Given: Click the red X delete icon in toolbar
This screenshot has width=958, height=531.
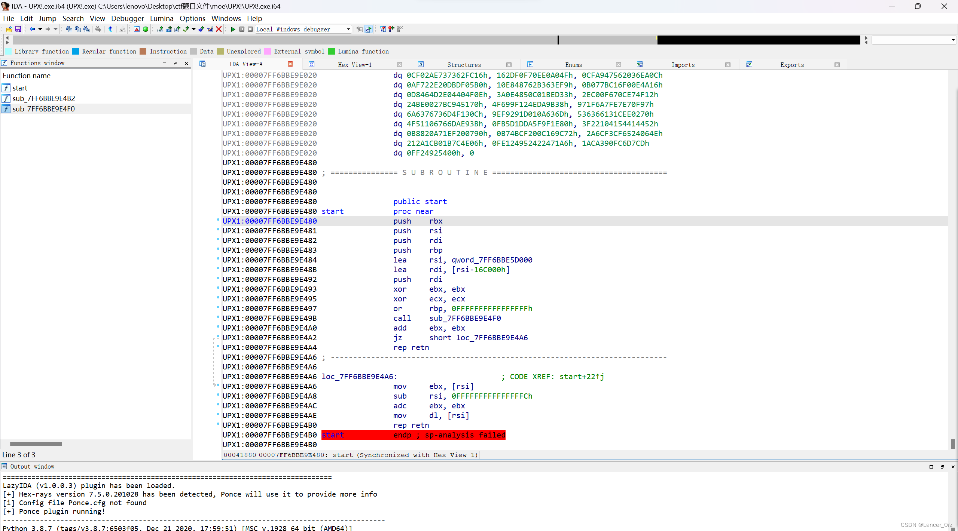Looking at the screenshot, I should coord(219,29).
